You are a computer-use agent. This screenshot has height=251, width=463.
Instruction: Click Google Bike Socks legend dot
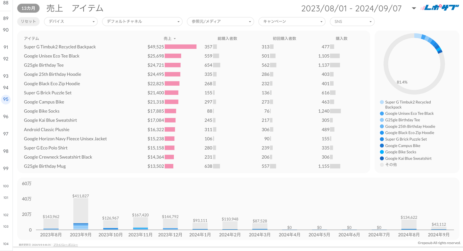pyautogui.click(x=382, y=152)
